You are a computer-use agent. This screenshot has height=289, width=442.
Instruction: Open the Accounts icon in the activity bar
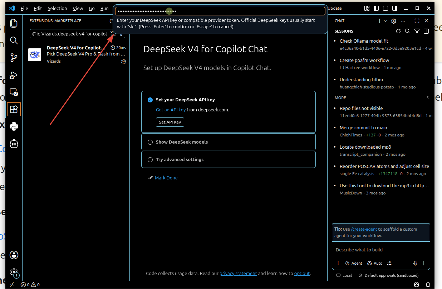(x=14, y=255)
